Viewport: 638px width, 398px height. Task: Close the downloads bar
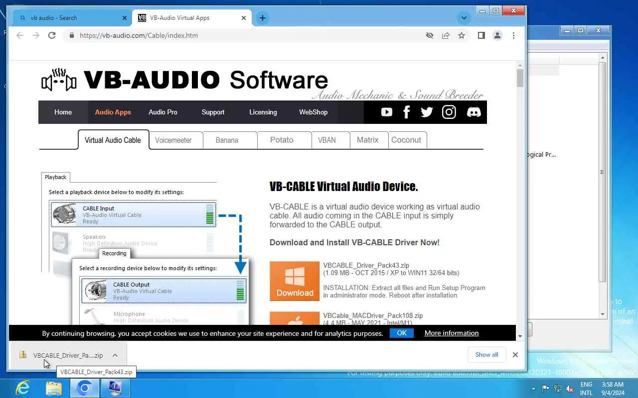tap(515, 355)
